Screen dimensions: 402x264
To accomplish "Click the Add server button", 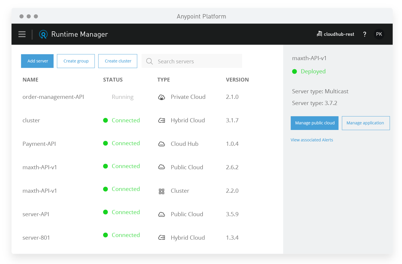I will coord(38,61).
